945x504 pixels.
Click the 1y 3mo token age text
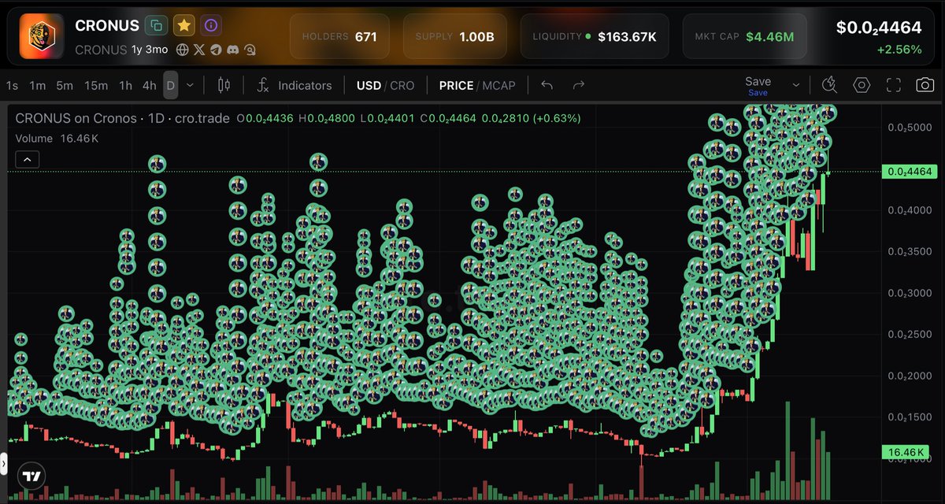[150, 50]
